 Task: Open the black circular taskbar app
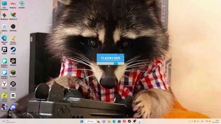129,121
